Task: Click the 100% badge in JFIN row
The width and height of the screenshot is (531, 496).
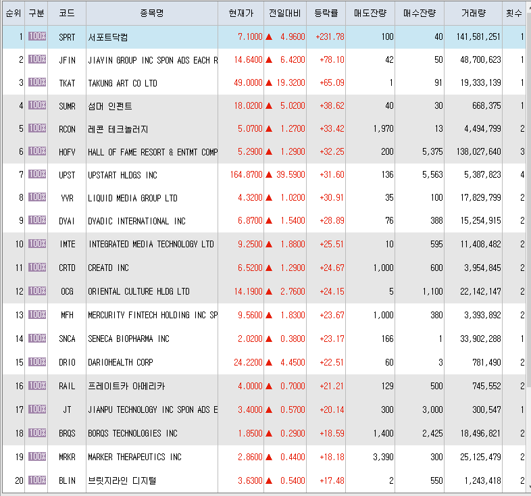Action: [37, 59]
